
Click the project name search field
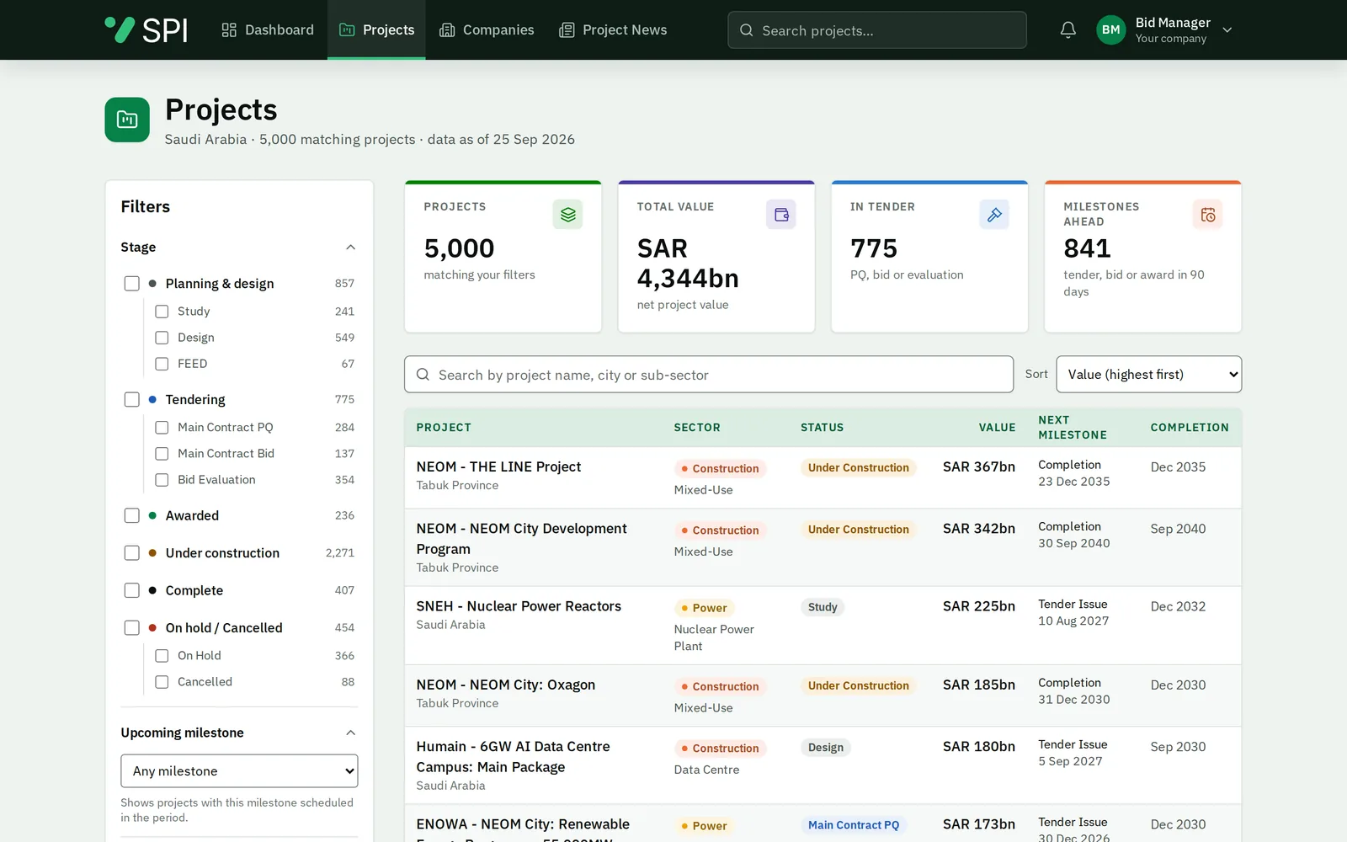click(x=709, y=375)
